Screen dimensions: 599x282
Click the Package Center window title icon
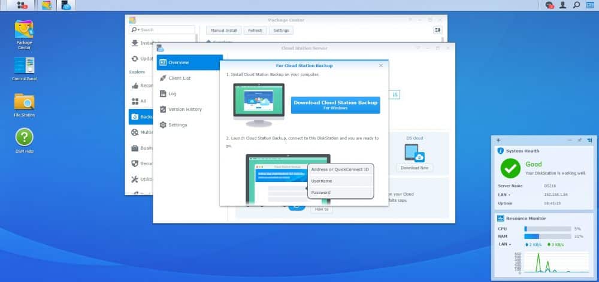132,20
